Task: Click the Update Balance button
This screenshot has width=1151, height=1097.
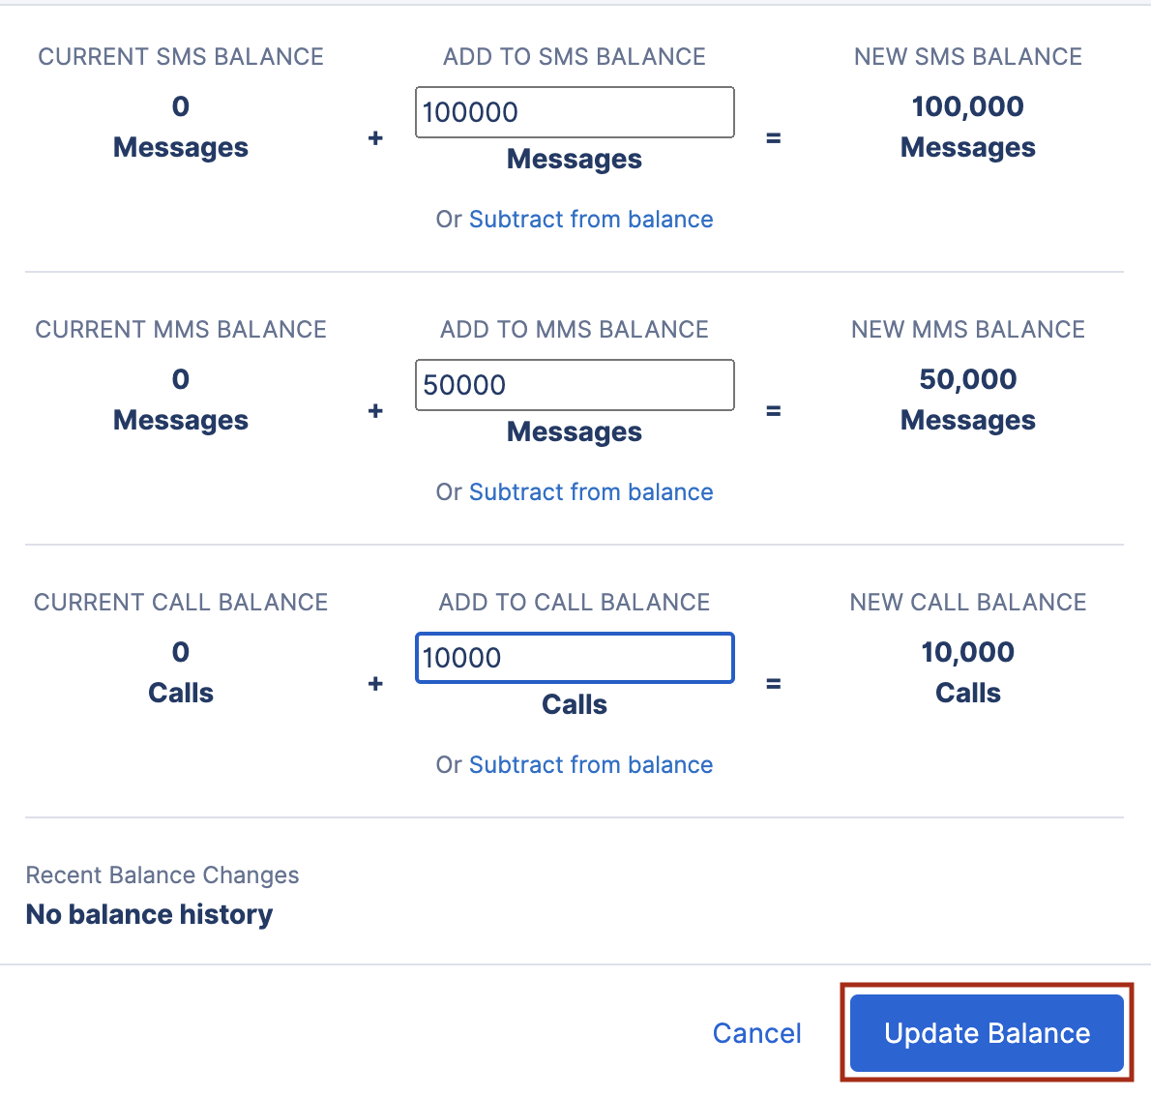Action: (x=986, y=1032)
